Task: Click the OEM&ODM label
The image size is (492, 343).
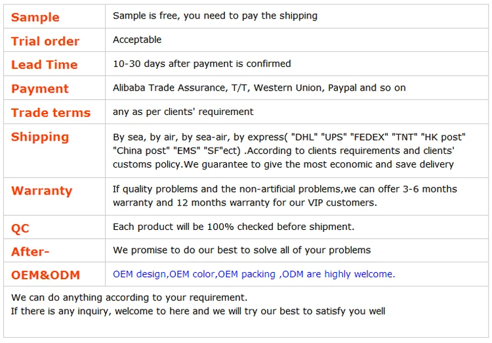Action: [x=45, y=275]
